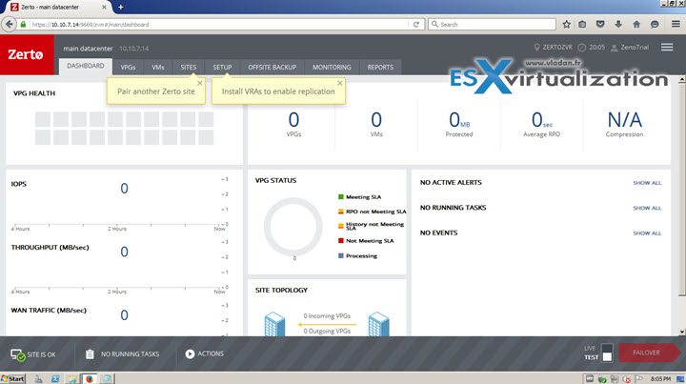Click the page vertical scrollbar

682,206
